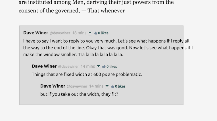The height and width of the screenshot is (121, 217).
Task: Click the 'but if you take out the width' text
Action: pyautogui.click(x=79, y=94)
